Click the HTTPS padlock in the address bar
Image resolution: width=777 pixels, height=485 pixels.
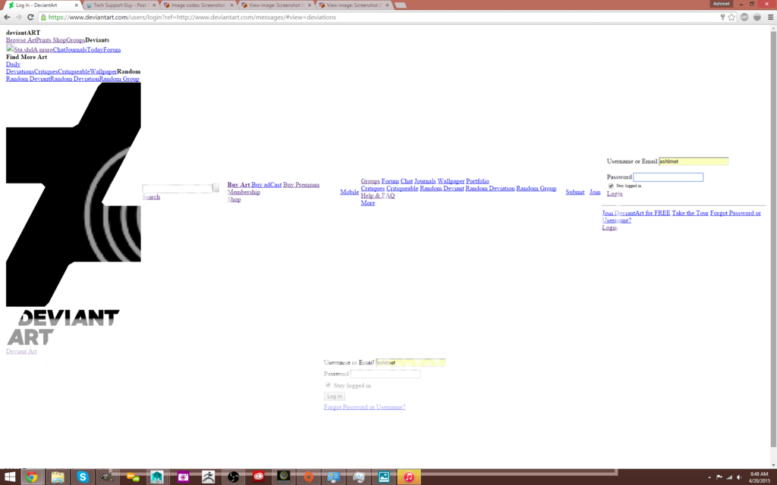pos(43,17)
